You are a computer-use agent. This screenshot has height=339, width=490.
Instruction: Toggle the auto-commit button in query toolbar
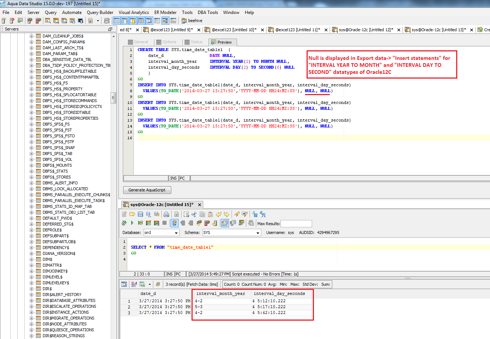click(x=175, y=223)
